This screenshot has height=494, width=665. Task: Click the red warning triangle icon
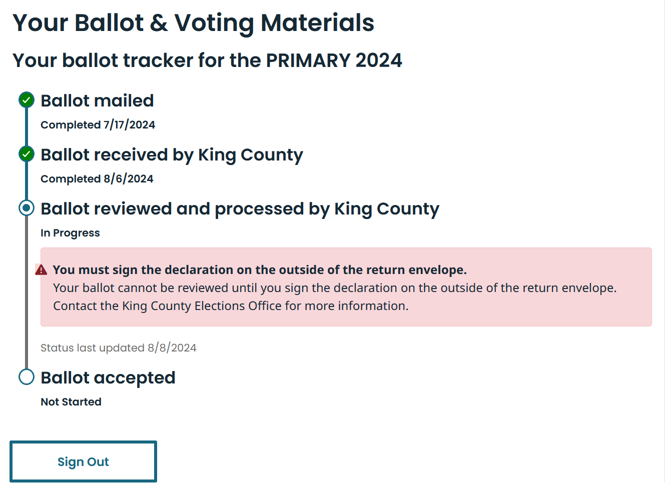click(41, 270)
